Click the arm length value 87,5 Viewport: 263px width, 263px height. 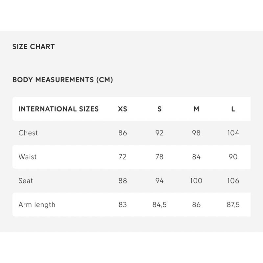[x=233, y=204]
